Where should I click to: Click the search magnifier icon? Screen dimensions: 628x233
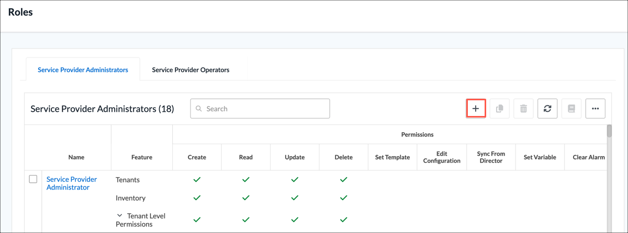pyautogui.click(x=199, y=109)
